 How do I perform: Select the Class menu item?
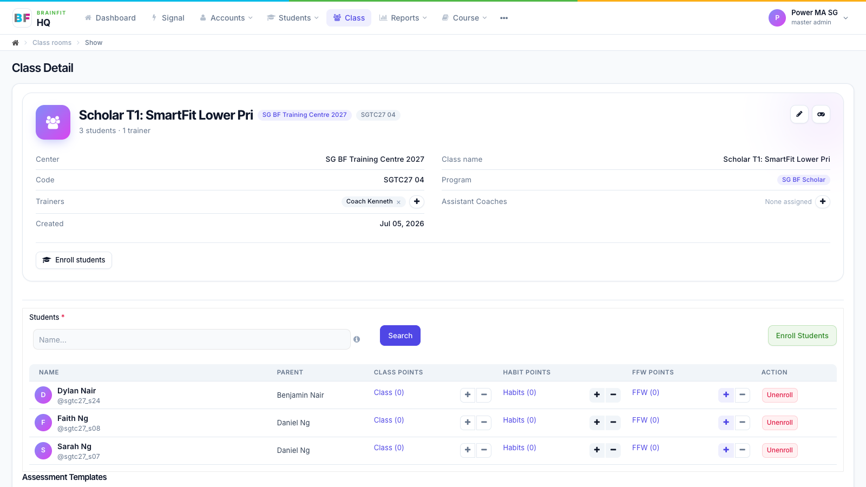tap(349, 18)
